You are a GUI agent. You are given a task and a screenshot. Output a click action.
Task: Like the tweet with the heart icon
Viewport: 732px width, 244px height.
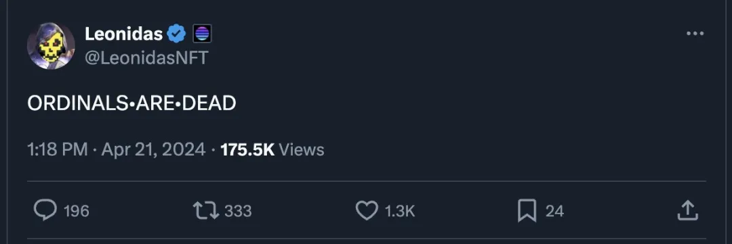[367, 210]
